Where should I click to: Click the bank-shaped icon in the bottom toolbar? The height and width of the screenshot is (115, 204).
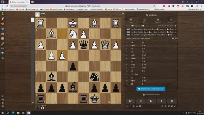point(165,106)
